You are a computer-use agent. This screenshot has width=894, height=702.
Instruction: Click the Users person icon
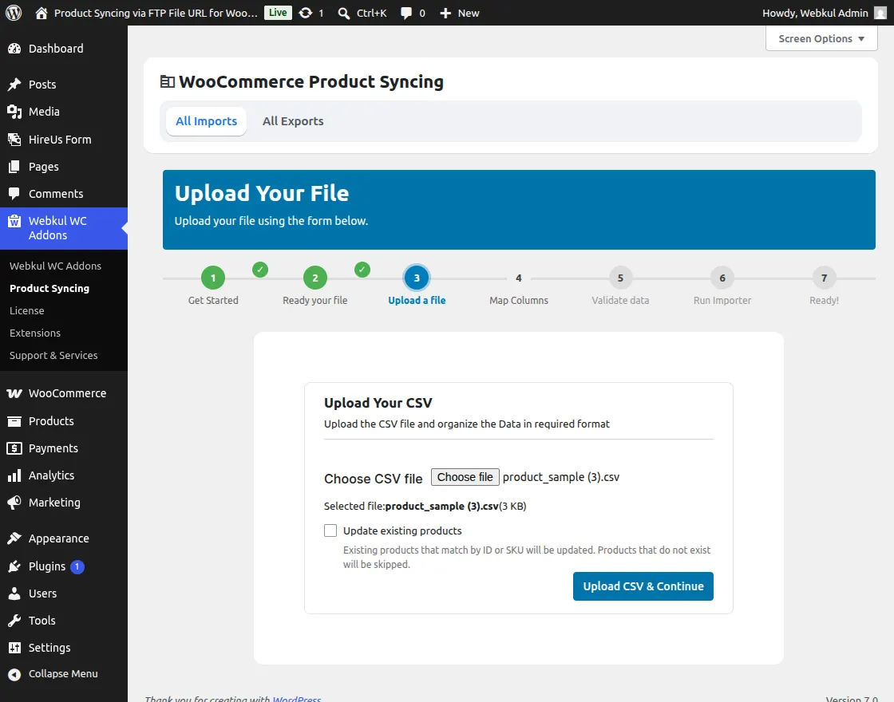(x=14, y=594)
